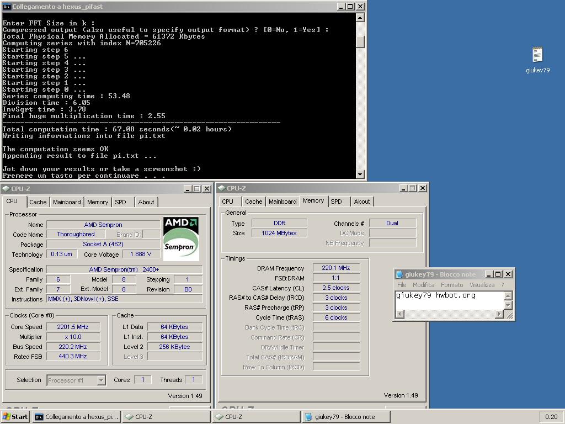Screen dimensions: 565x424
Task: Click Total computation time line in console
Action: [x=117, y=129]
